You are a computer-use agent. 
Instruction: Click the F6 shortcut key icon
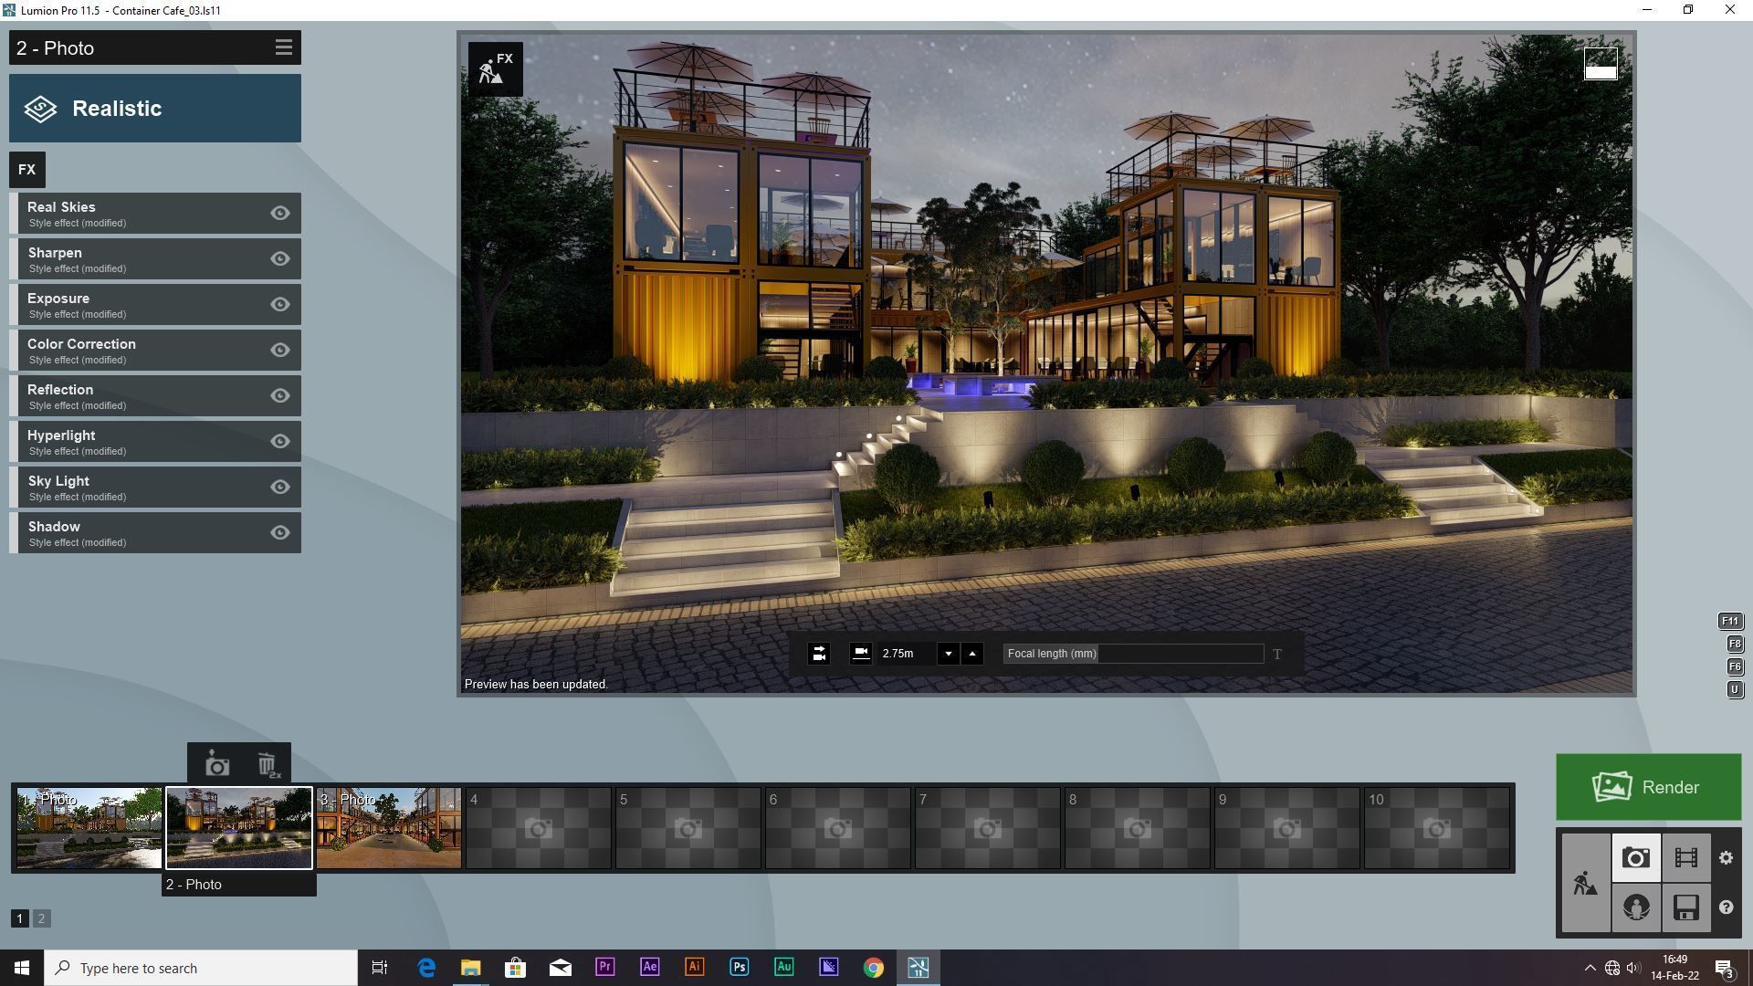click(x=1735, y=666)
